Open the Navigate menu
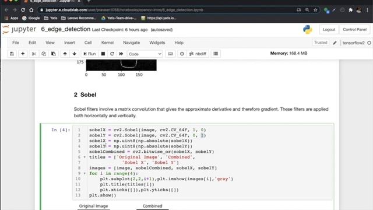 coord(131,43)
